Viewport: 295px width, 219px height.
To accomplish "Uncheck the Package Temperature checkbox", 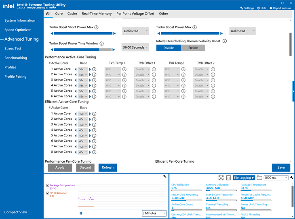I will (48, 186).
